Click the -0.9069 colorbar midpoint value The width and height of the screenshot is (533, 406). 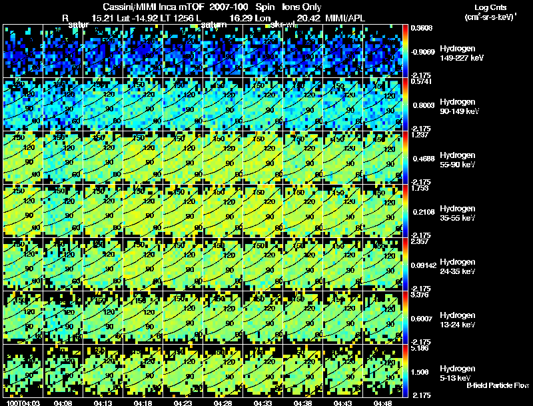(422, 52)
